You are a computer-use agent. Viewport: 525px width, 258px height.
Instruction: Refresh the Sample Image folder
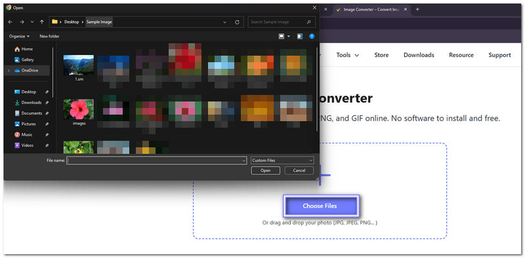pos(237,22)
